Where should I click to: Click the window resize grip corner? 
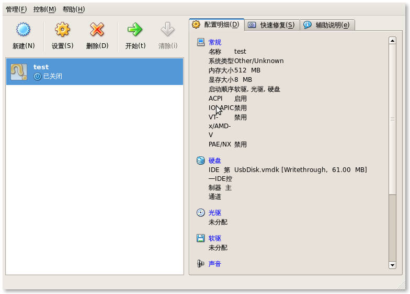pos(402,286)
